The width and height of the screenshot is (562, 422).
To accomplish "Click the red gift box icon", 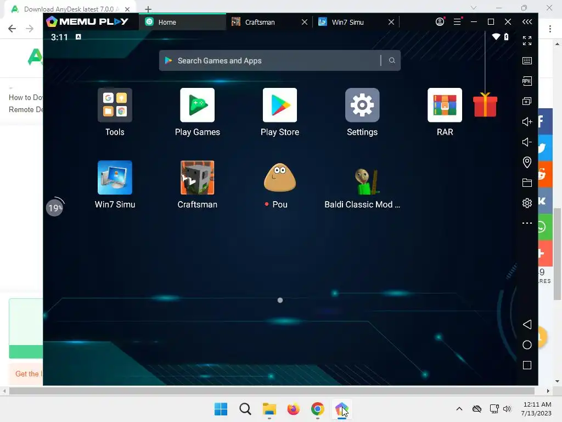I will pyautogui.click(x=485, y=105).
